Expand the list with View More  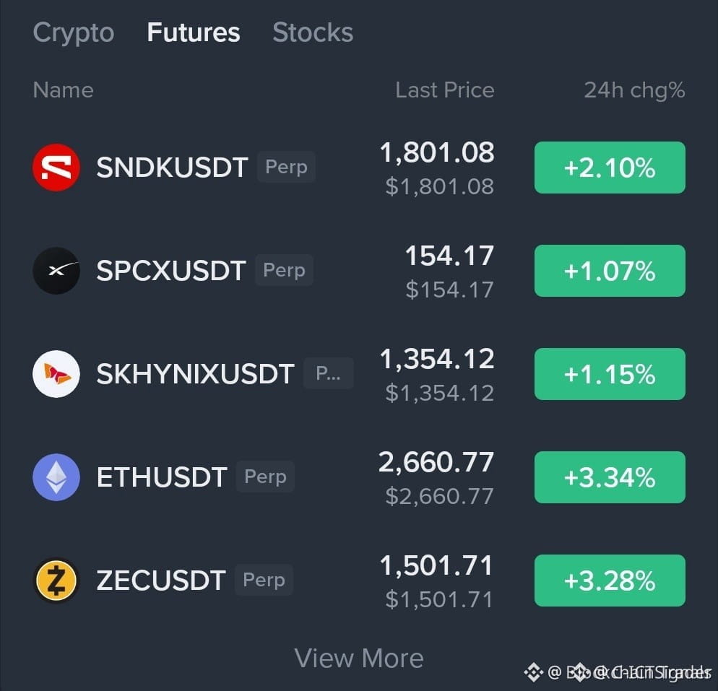358,658
